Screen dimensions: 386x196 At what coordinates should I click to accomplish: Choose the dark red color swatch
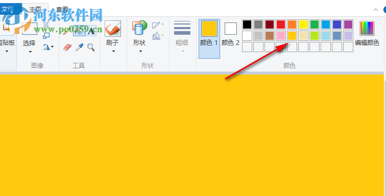coord(270,24)
